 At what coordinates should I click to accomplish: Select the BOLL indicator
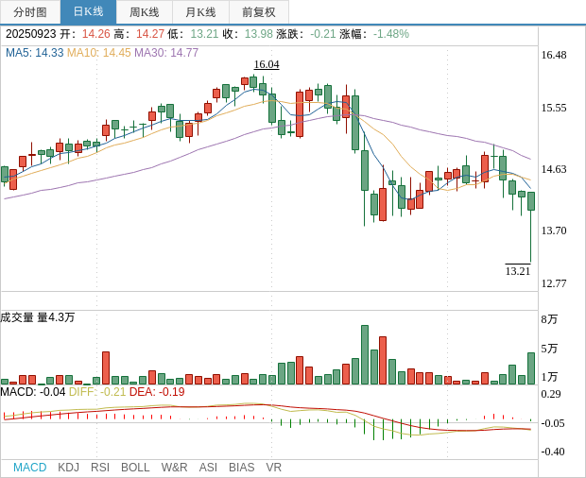135,468
